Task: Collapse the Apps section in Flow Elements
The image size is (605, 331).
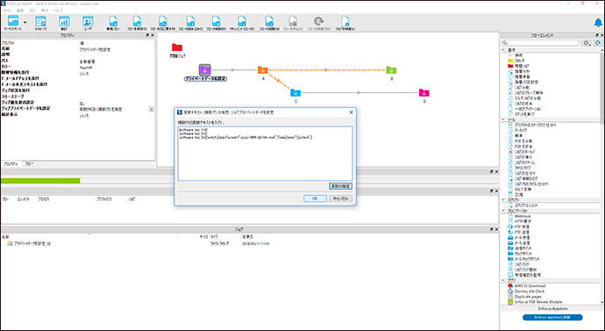Action: (503, 280)
